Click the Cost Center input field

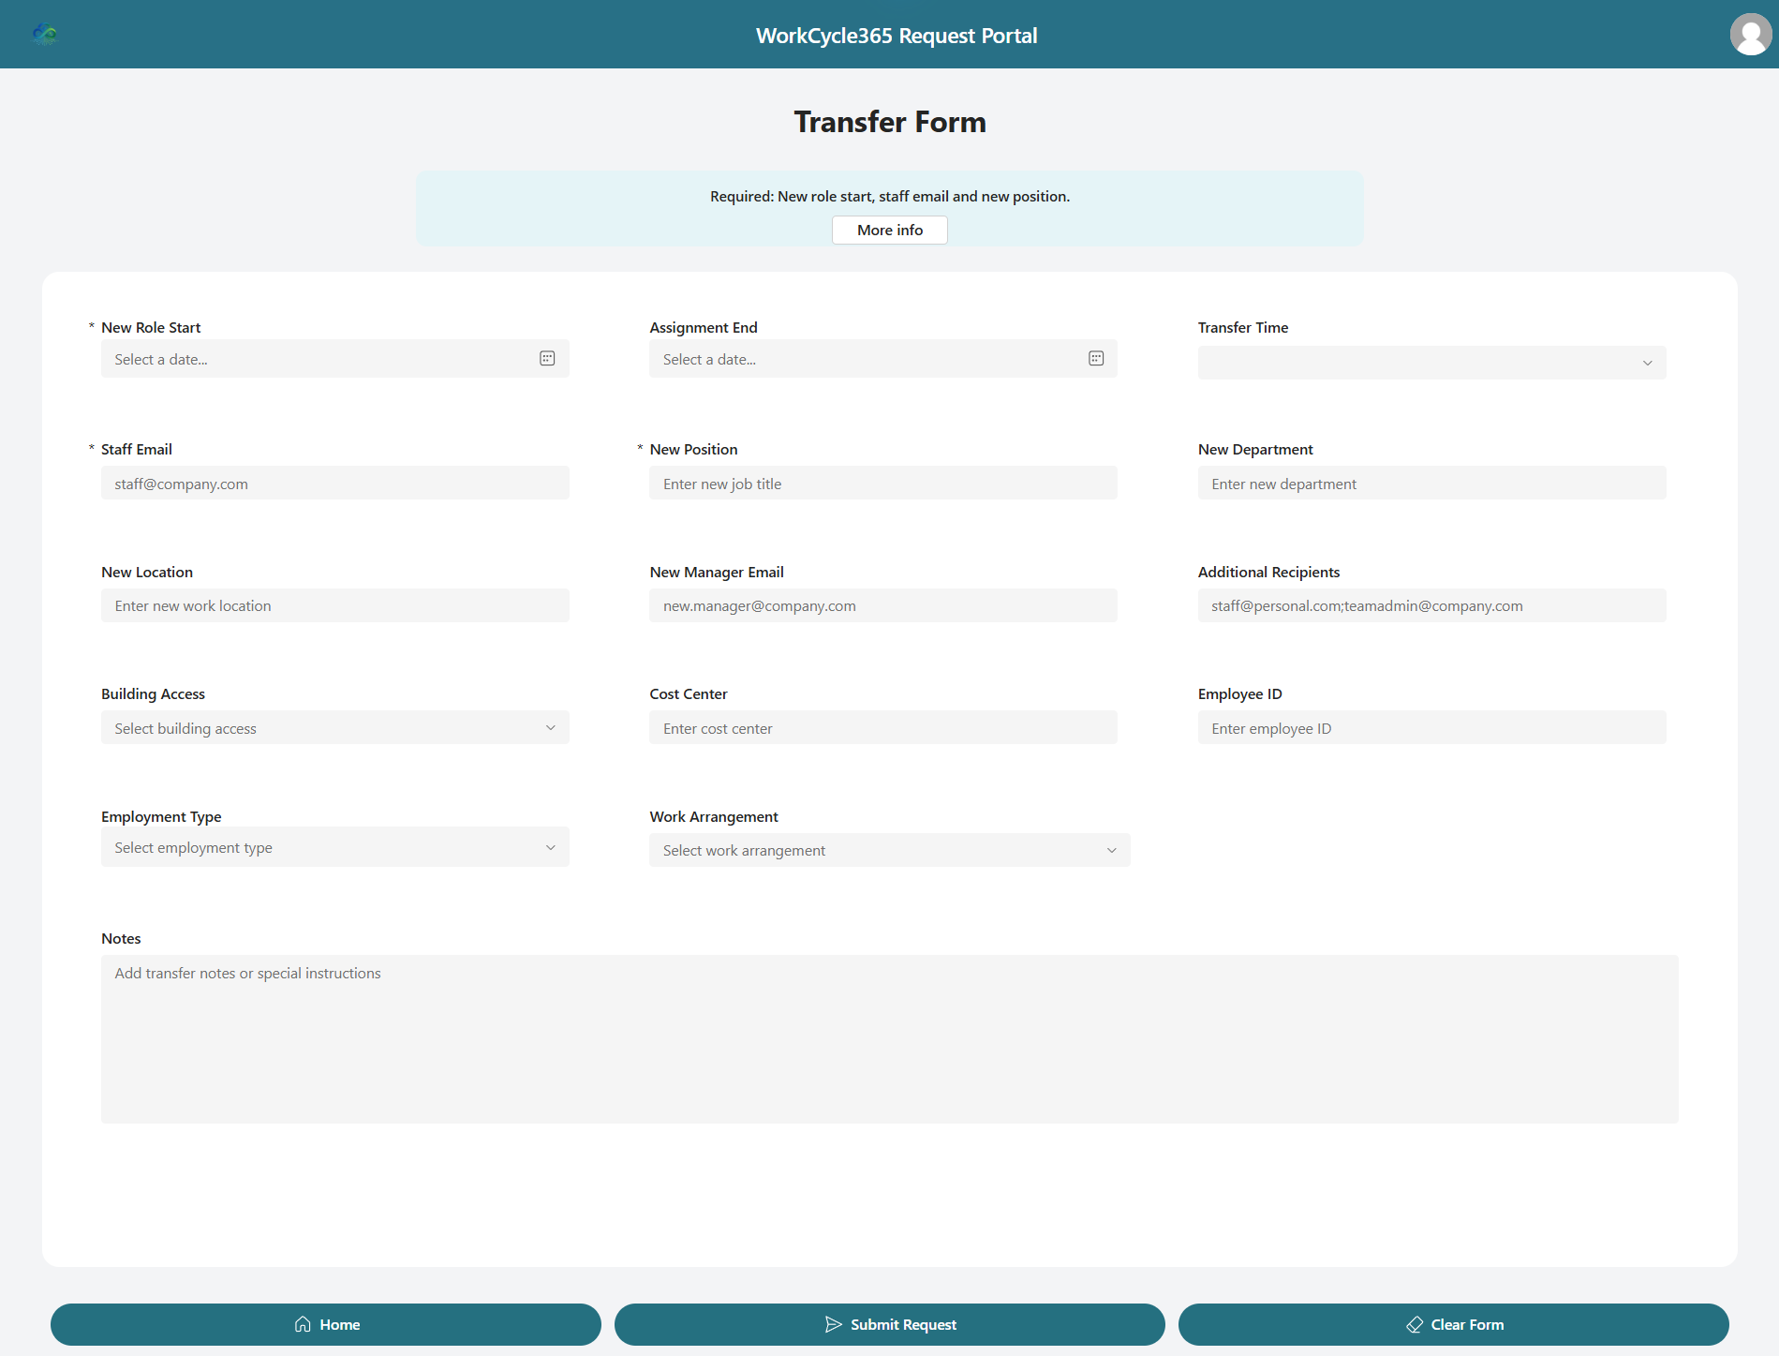click(882, 728)
